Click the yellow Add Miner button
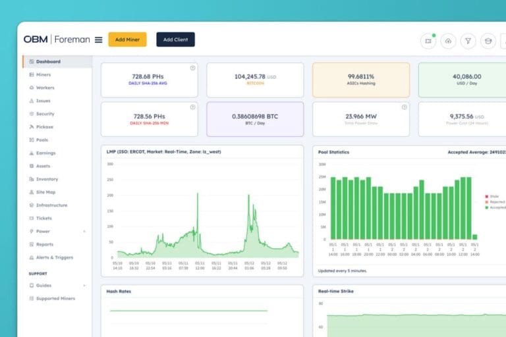506x337 pixels. [x=127, y=39]
